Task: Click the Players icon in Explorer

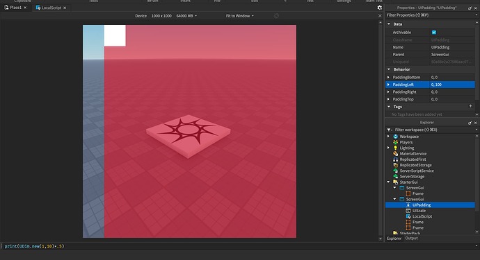Action: [396, 142]
